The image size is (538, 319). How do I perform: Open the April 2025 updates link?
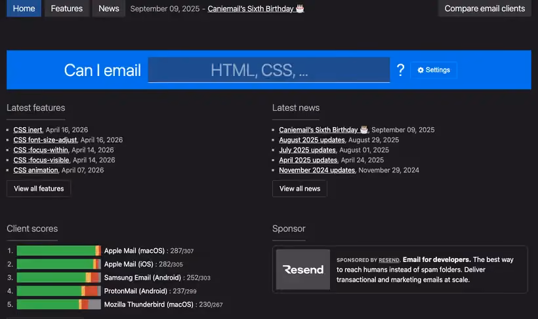pyautogui.click(x=308, y=160)
